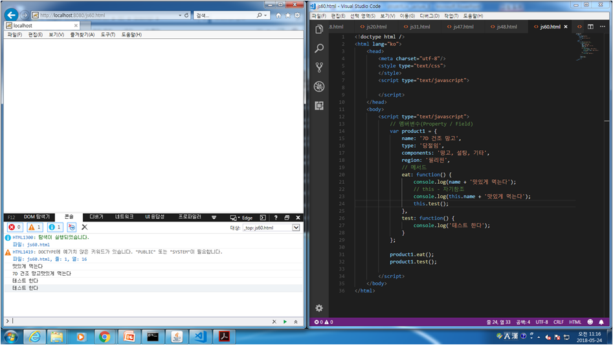Open the Debug view in VS Code sidebar
The width and height of the screenshot is (613, 345).
pos(319,86)
